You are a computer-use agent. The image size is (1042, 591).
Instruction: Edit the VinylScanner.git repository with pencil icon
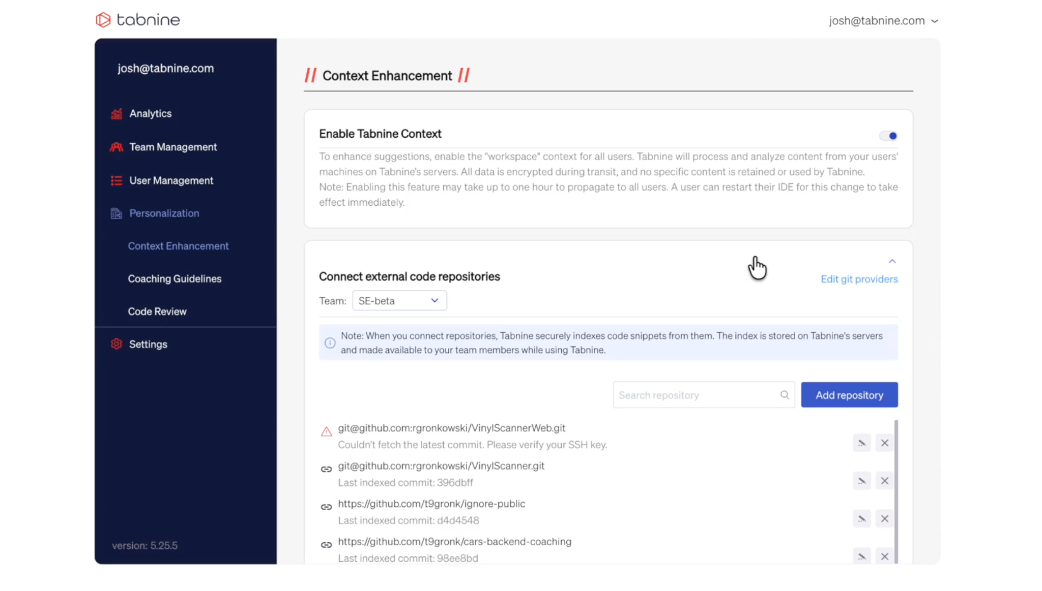click(862, 481)
